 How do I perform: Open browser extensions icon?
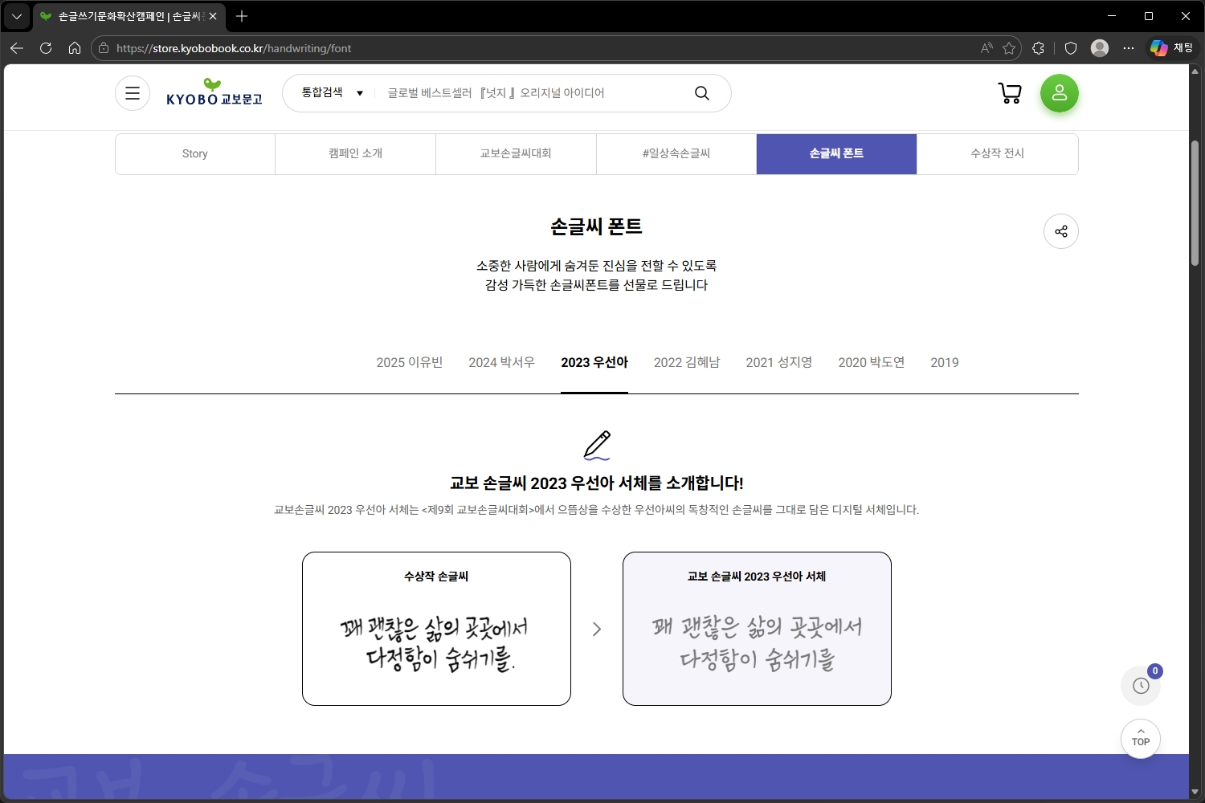1038,48
